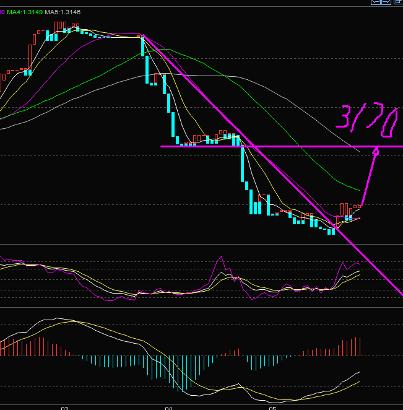Click the right end of the gray moving average line
The height and width of the screenshot is (410, 403).
(x=359, y=151)
